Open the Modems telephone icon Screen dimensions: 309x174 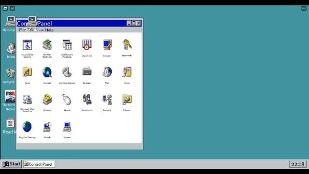tap(47, 99)
